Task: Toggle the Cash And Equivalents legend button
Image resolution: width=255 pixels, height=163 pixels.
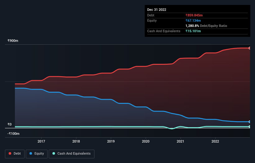Action: [x=71, y=154]
